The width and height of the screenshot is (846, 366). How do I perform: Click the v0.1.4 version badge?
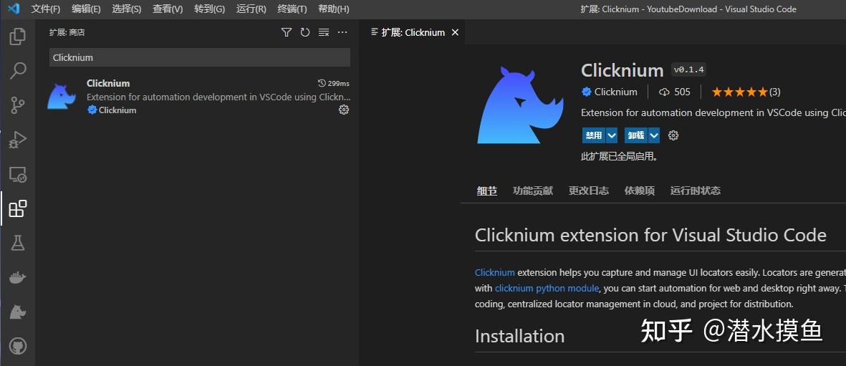689,69
